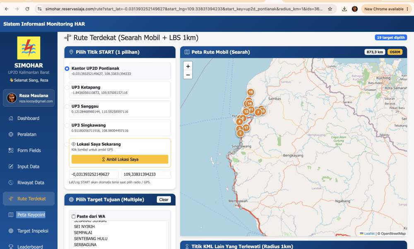The image size is (414, 249).
Task: Click the Paste dari WA clipboard icon
Action: (x=74, y=216)
